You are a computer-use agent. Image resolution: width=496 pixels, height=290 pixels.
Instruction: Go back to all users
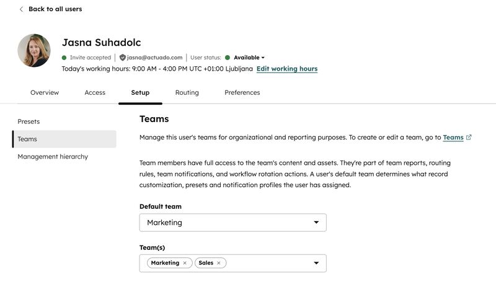coord(55,9)
